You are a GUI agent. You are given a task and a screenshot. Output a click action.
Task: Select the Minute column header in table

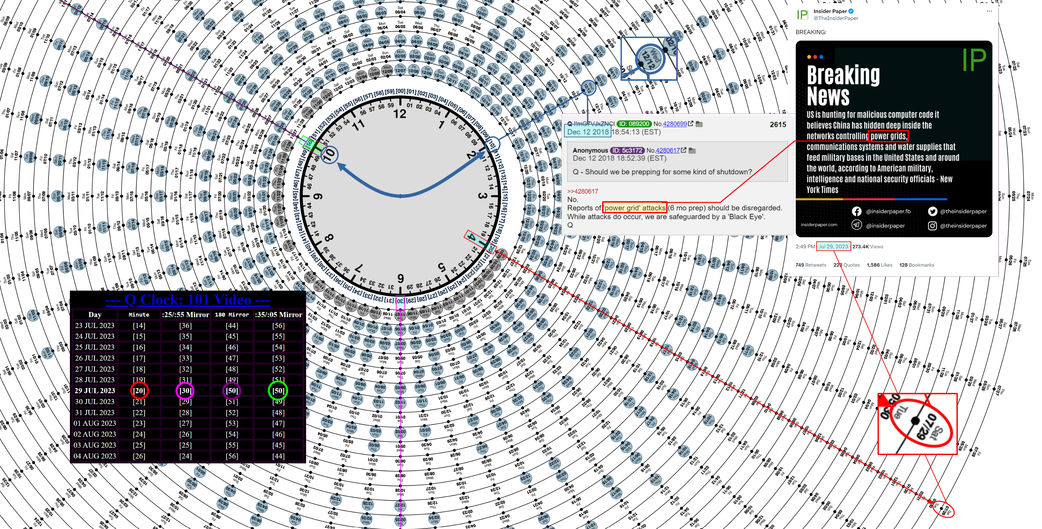tap(139, 314)
